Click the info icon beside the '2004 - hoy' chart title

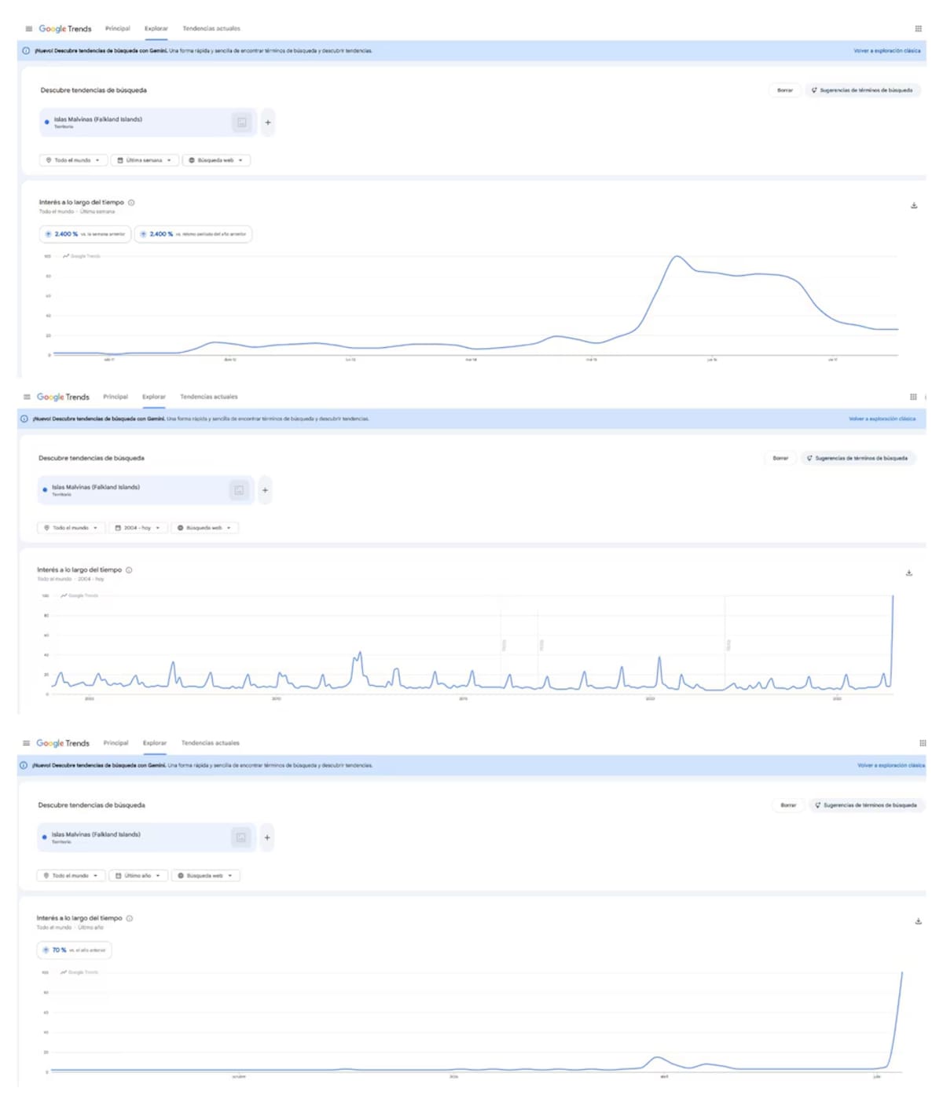tap(129, 570)
